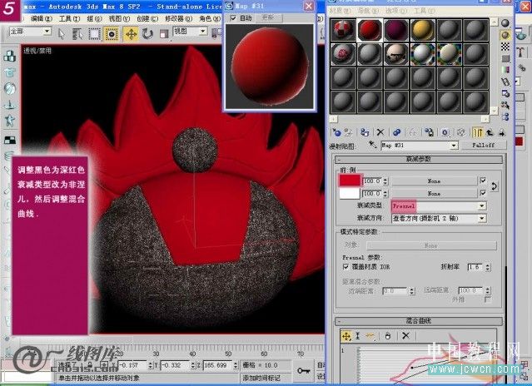Click Material ID Channel 0 icon
This screenshot has width=532, height=386.
(445, 132)
